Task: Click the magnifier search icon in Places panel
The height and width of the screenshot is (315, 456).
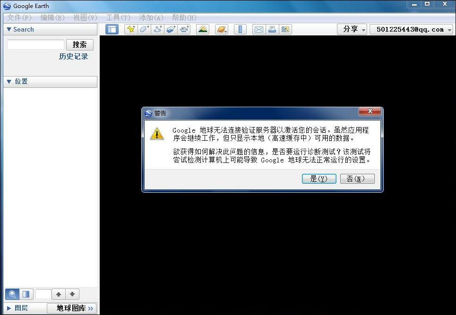Action: click(12, 294)
